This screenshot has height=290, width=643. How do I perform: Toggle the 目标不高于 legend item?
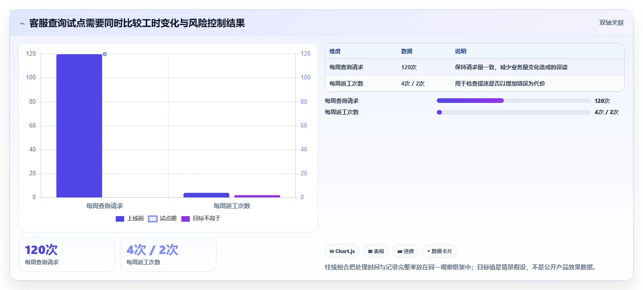(201, 218)
